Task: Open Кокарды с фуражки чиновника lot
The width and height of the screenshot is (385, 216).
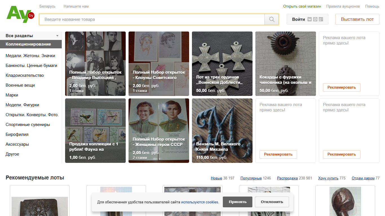Action: tap(286, 64)
